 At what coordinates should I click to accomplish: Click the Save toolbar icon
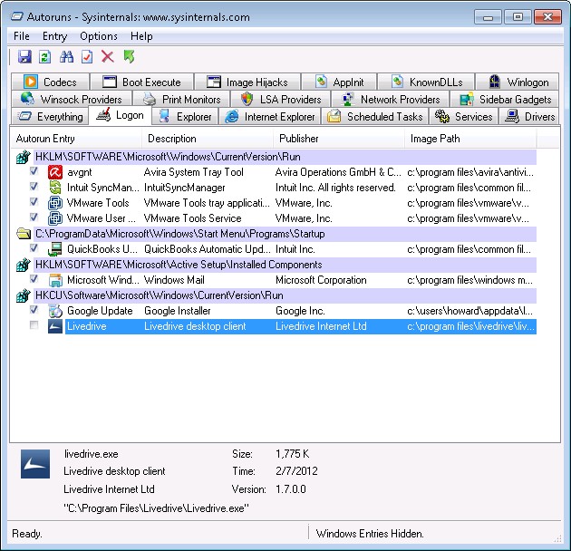click(24, 57)
